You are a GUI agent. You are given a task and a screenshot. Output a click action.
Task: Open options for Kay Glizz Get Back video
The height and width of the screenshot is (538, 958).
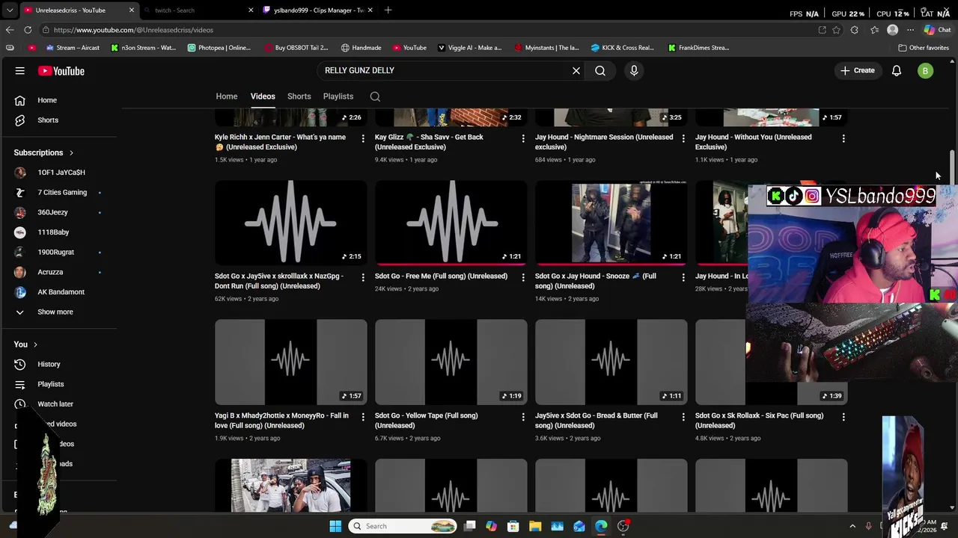[x=523, y=138]
